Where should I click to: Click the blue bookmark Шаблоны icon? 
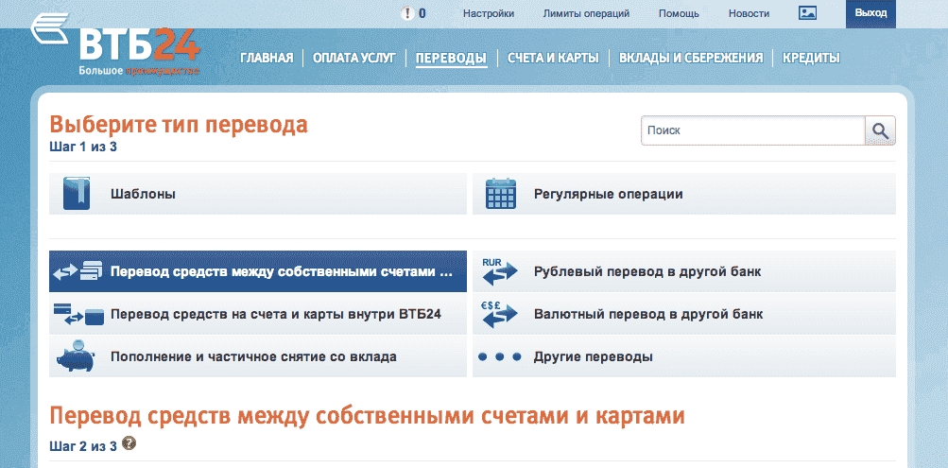76,194
